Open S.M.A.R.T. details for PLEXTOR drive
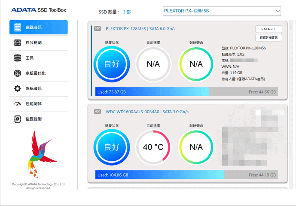This screenshot has height=206, width=296. click(269, 29)
